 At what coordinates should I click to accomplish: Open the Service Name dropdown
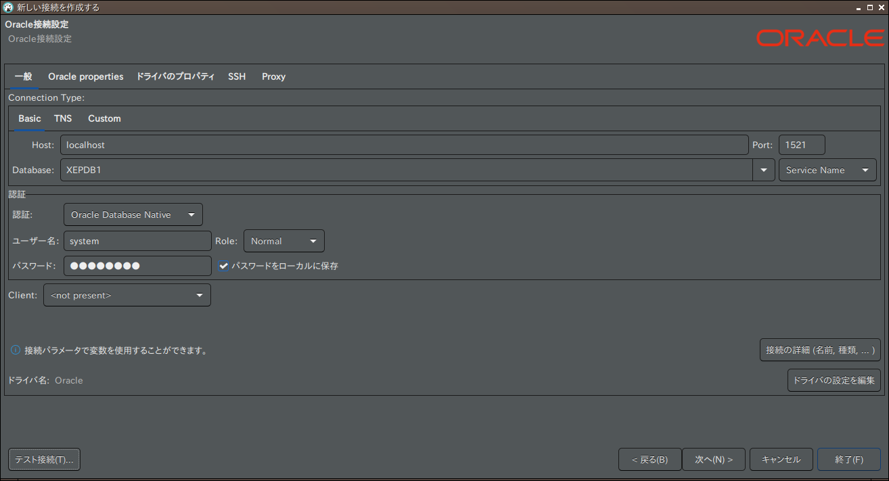pyautogui.click(x=827, y=170)
